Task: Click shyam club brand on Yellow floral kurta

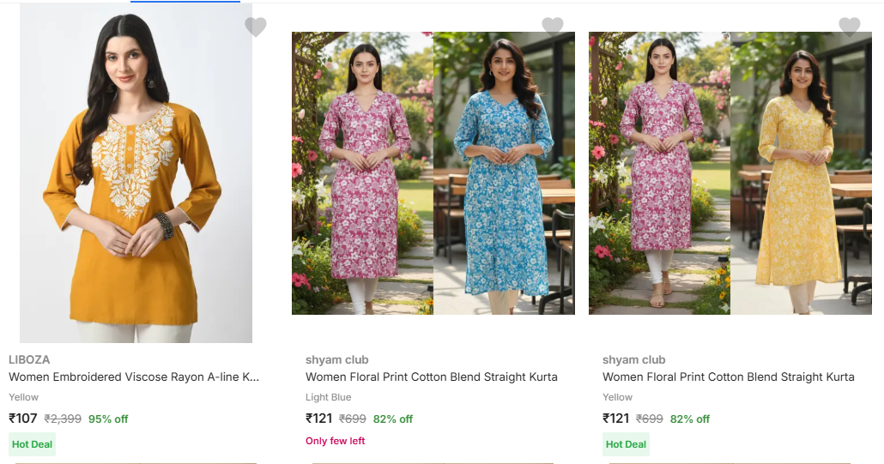Action: coord(634,359)
